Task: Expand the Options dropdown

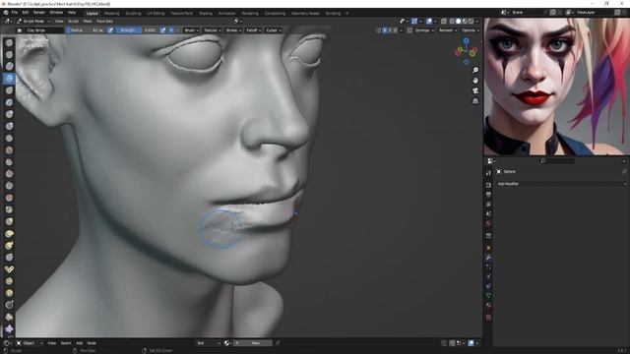Action: pos(470,30)
